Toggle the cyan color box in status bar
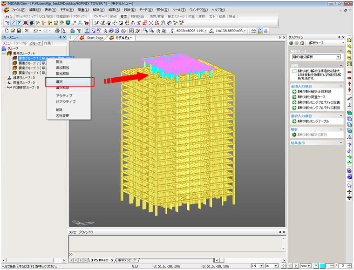 click(x=322, y=266)
